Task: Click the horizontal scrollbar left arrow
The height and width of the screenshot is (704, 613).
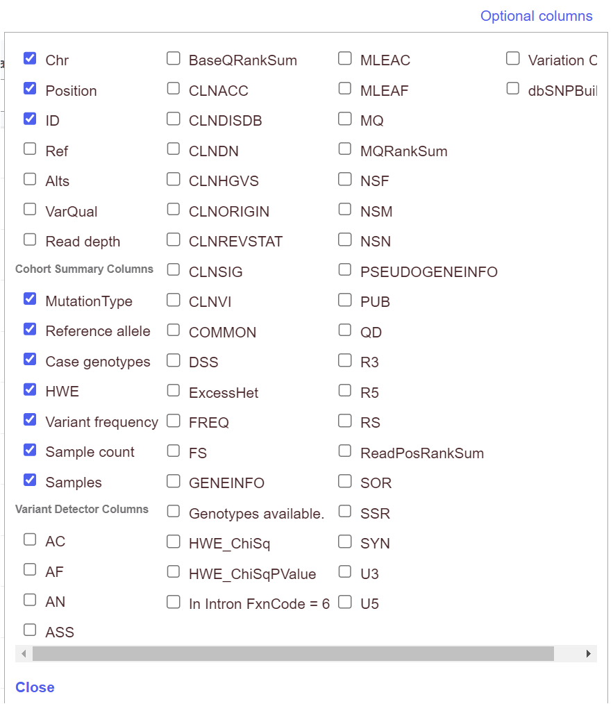Action: click(x=24, y=654)
